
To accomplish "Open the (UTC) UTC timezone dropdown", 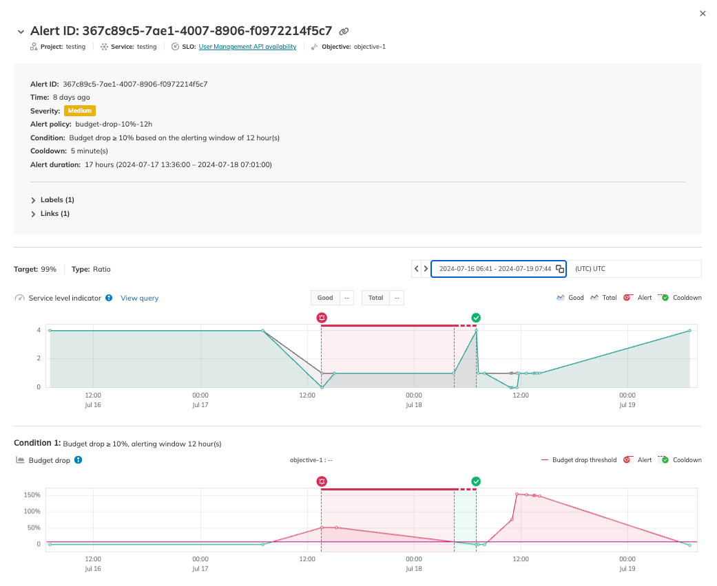I will [634, 268].
